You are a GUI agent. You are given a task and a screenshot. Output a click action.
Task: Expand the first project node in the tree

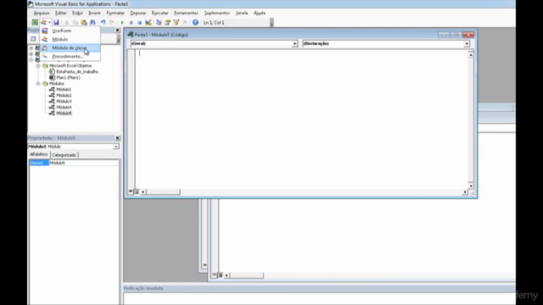point(31,48)
